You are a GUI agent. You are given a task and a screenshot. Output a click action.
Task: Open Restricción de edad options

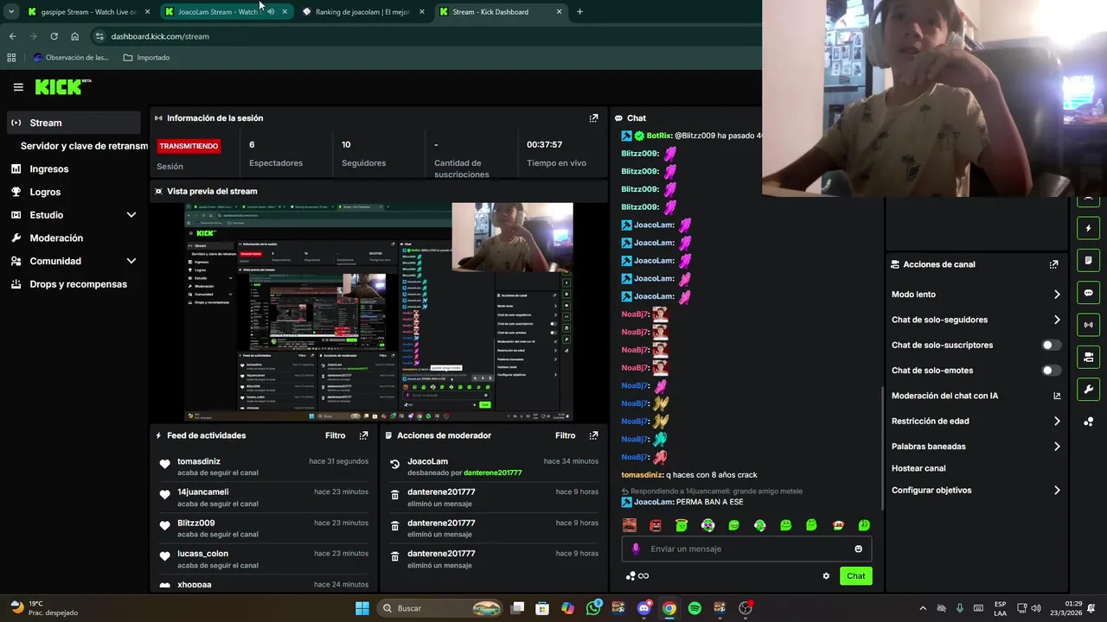975,422
